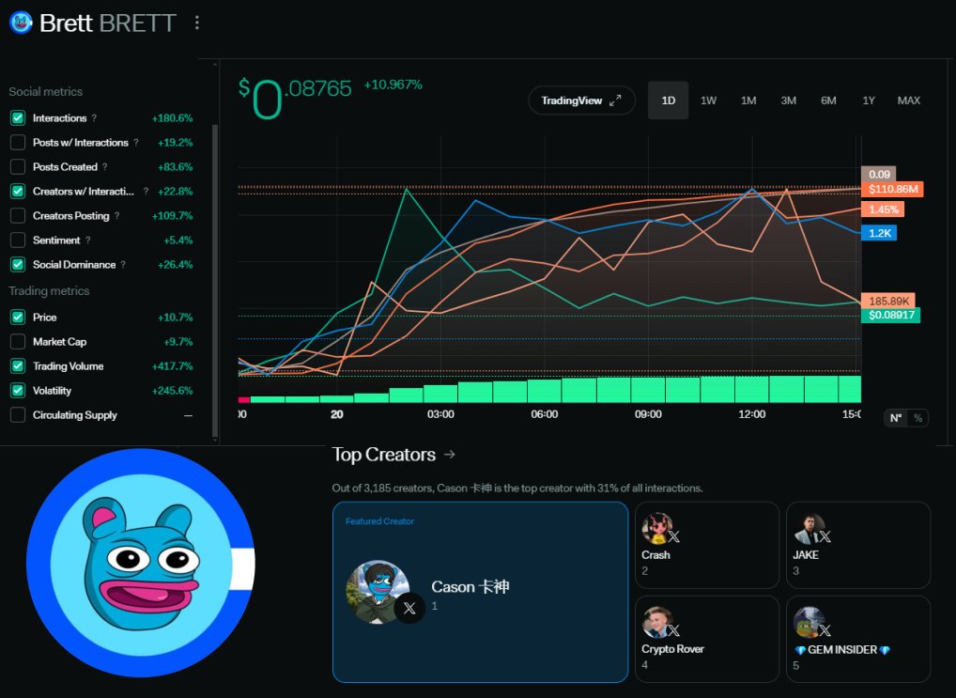This screenshot has height=698, width=956.
Task: Enable the Sentiment checkbox
Action: coord(18,240)
